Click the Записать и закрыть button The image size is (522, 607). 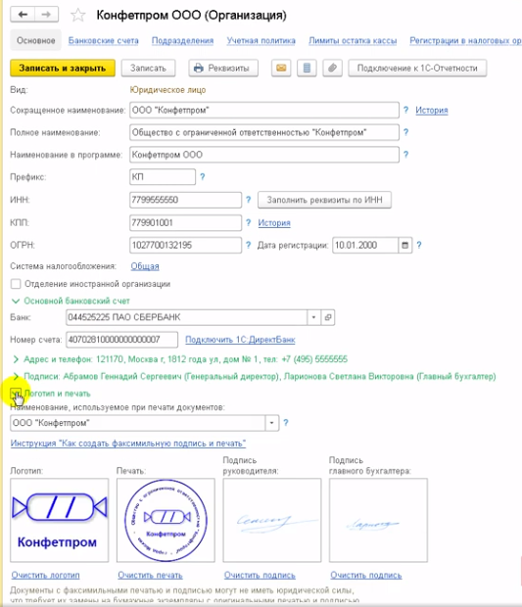(63, 69)
